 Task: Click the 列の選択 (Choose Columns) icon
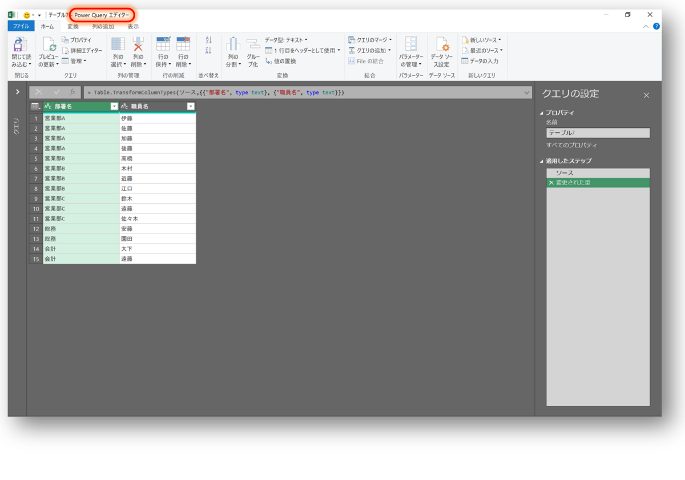(x=118, y=44)
